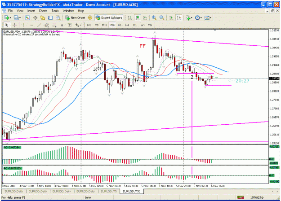Switch timeframe to H1
Image resolution: width=281 pixels, height=201 pixels.
pos(120,25)
